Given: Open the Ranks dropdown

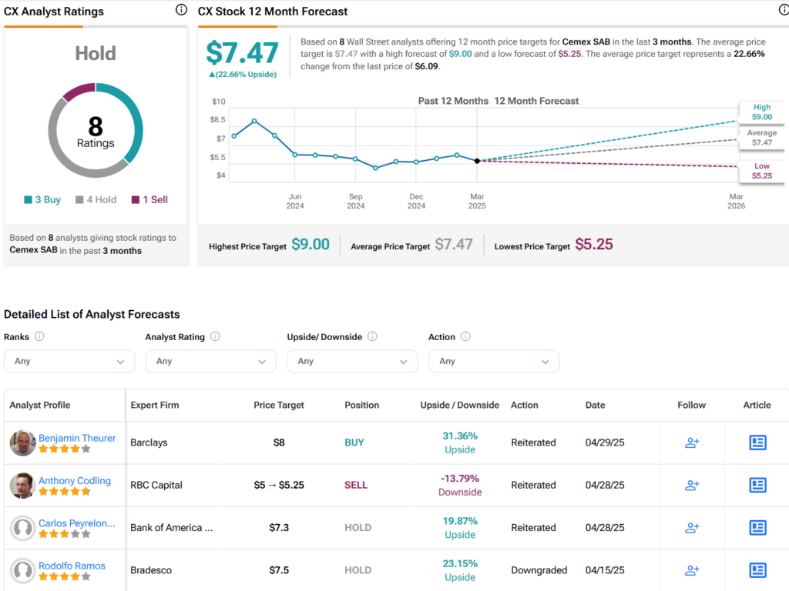Looking at the screenshot, I should point(69,362).
